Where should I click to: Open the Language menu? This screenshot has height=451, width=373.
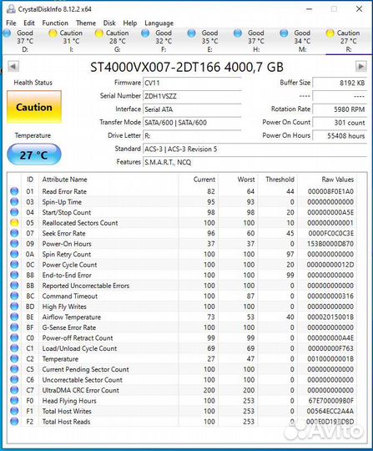point(159,23)
